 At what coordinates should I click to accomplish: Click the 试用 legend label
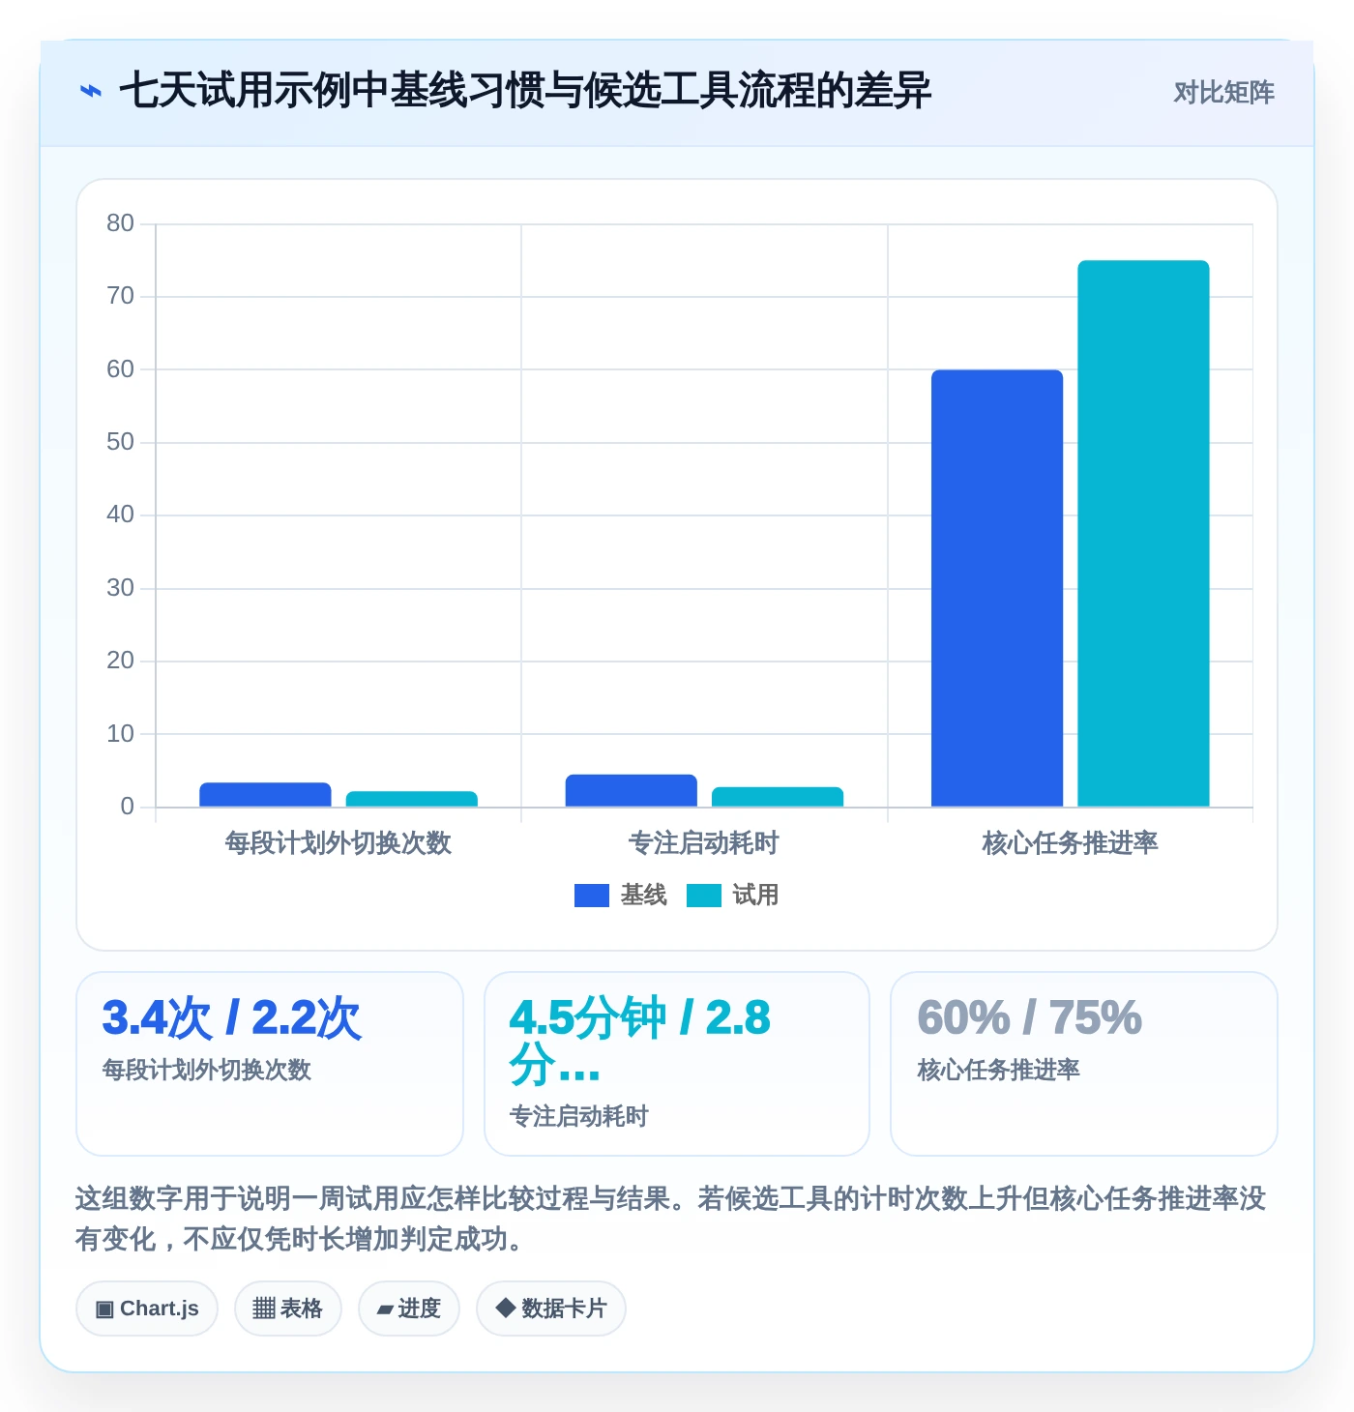pos(755,896)
